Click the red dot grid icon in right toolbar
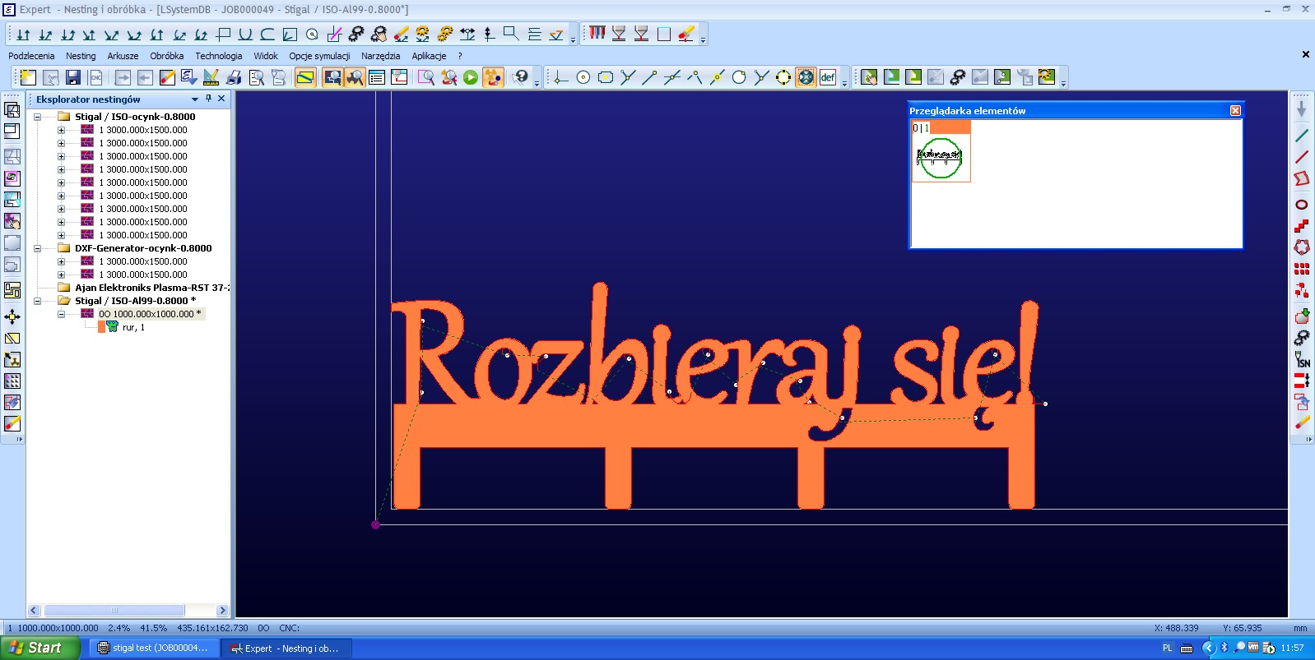Image resolution: width=1315 pixels, height=660 pixels. coord(1302,269)
